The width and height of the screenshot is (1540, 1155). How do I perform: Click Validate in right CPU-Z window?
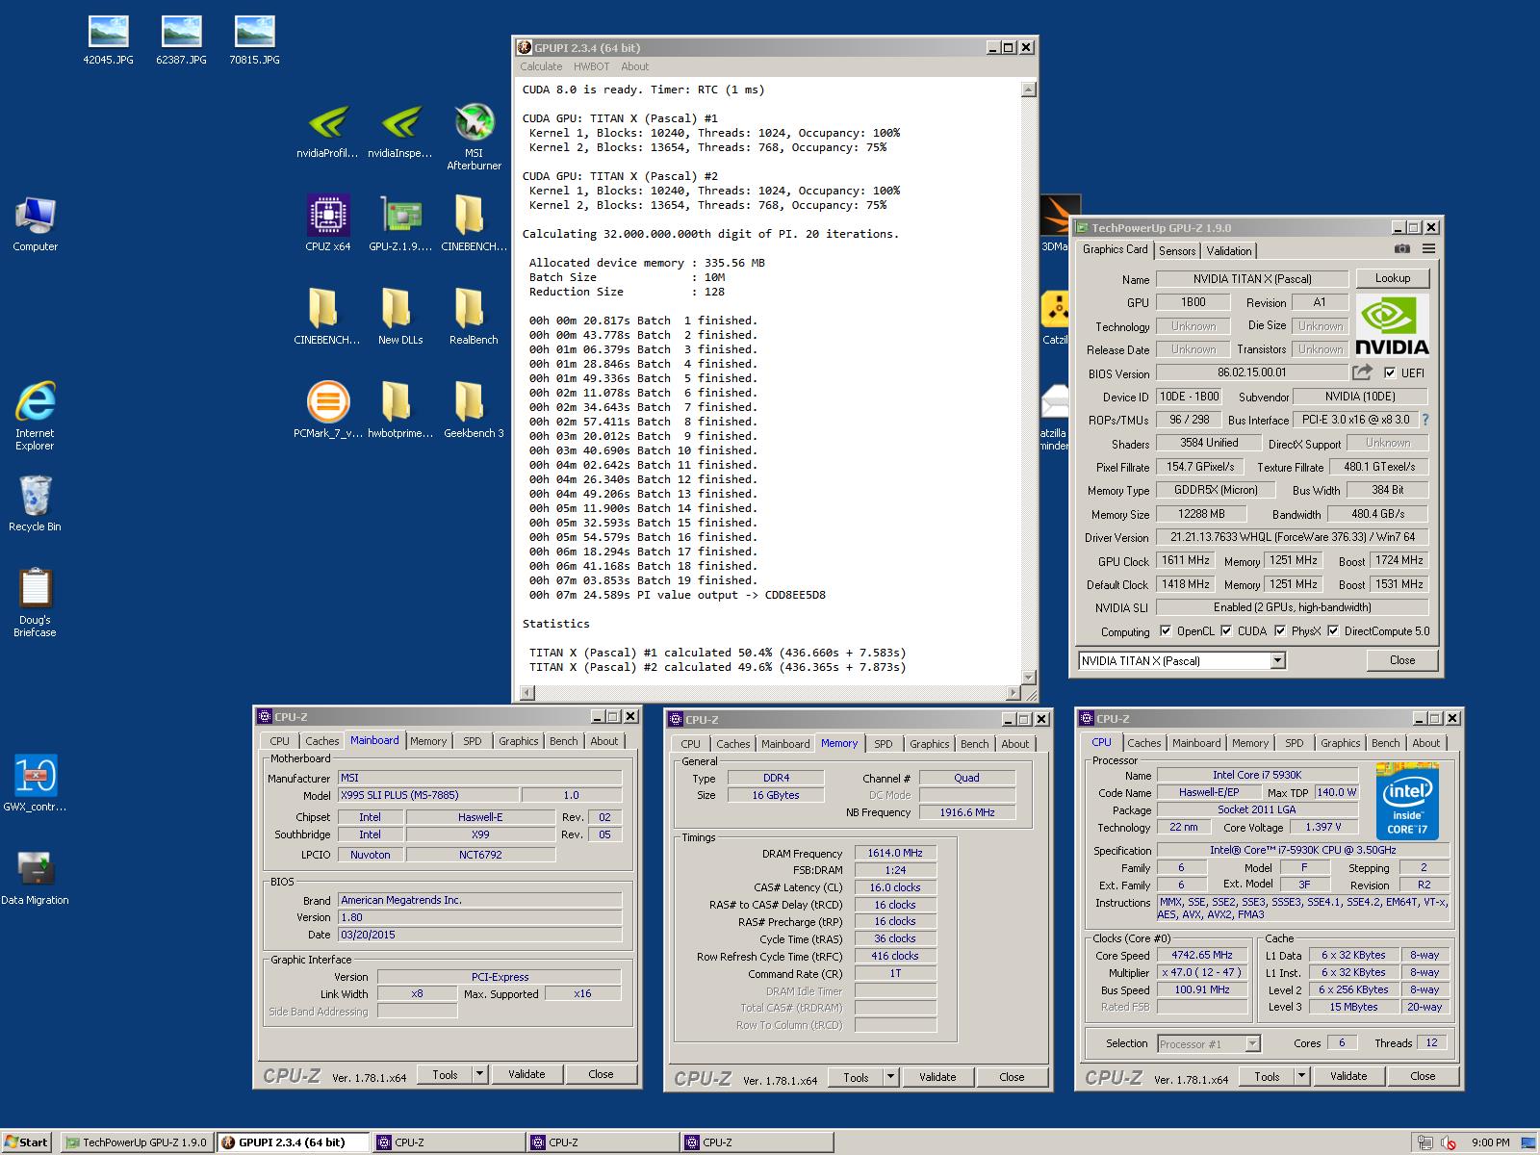pos(1348,1076)
